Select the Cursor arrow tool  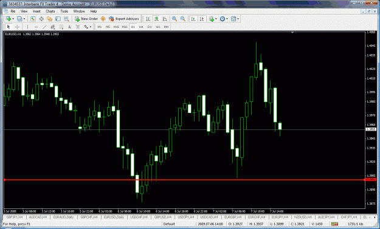9,27
